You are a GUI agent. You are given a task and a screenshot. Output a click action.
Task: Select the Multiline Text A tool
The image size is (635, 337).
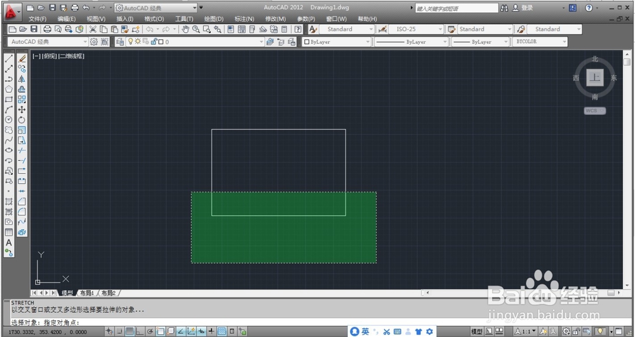[x=8, y=242]
